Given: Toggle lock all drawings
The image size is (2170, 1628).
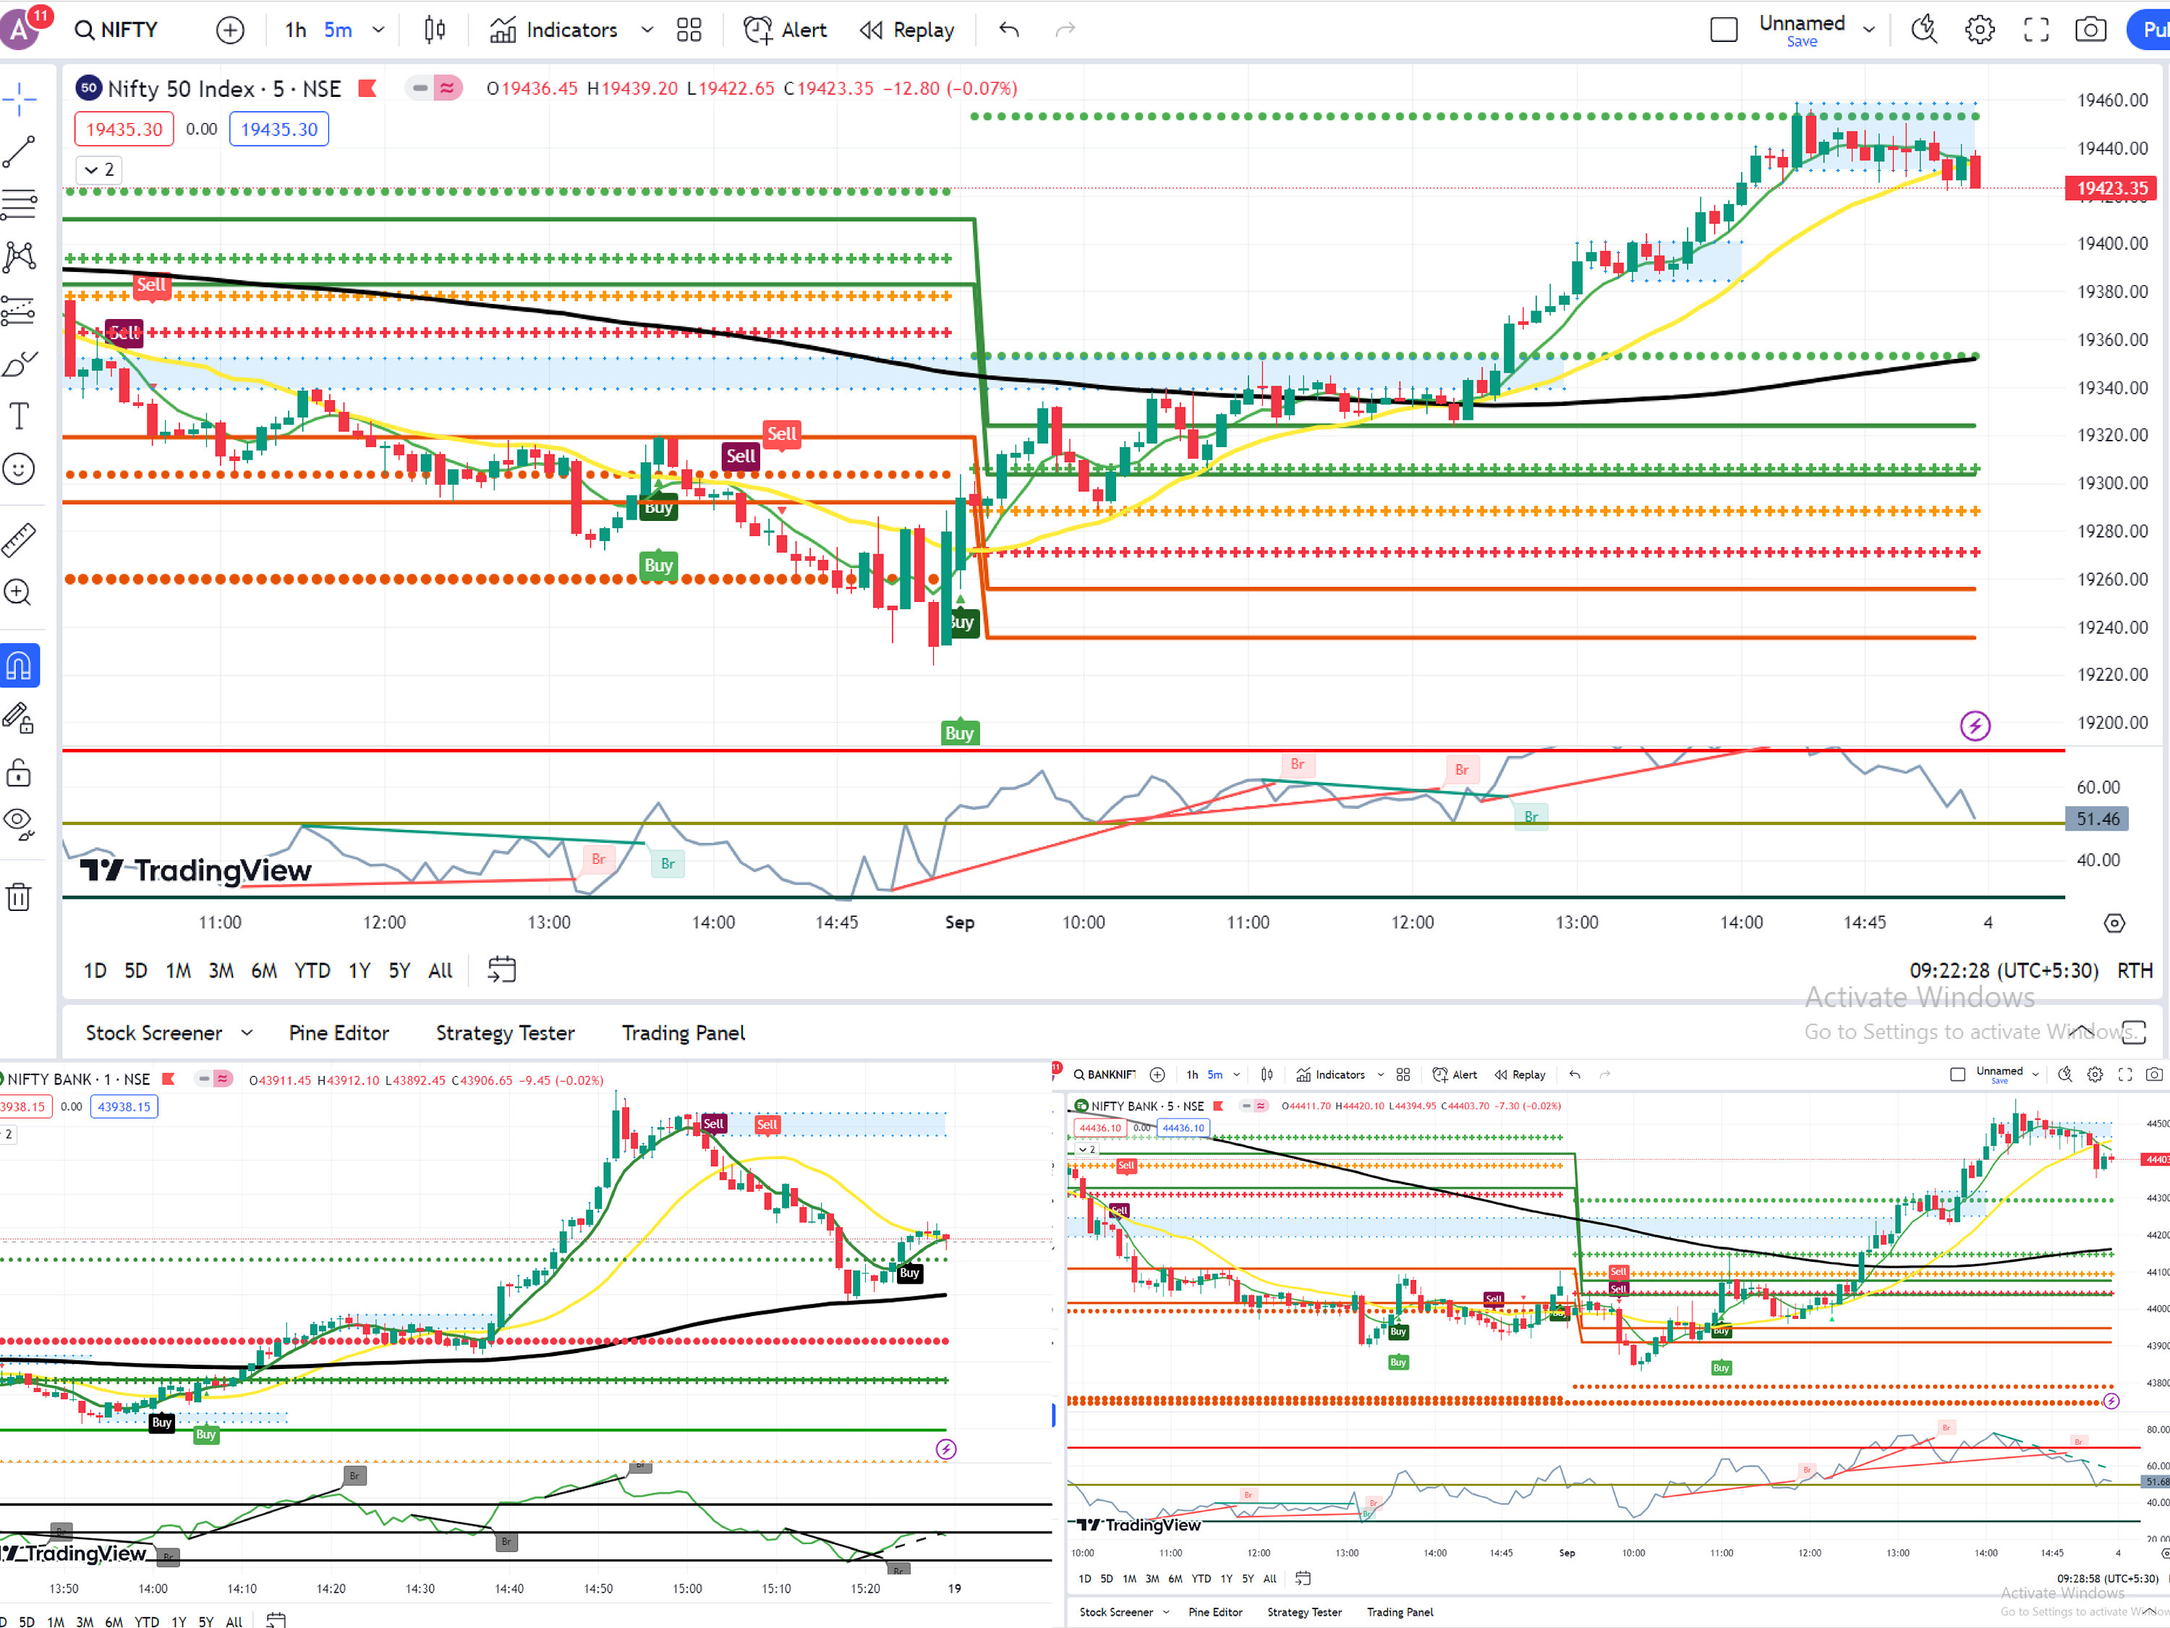Looking at the screenshot, I should [20, 772].
